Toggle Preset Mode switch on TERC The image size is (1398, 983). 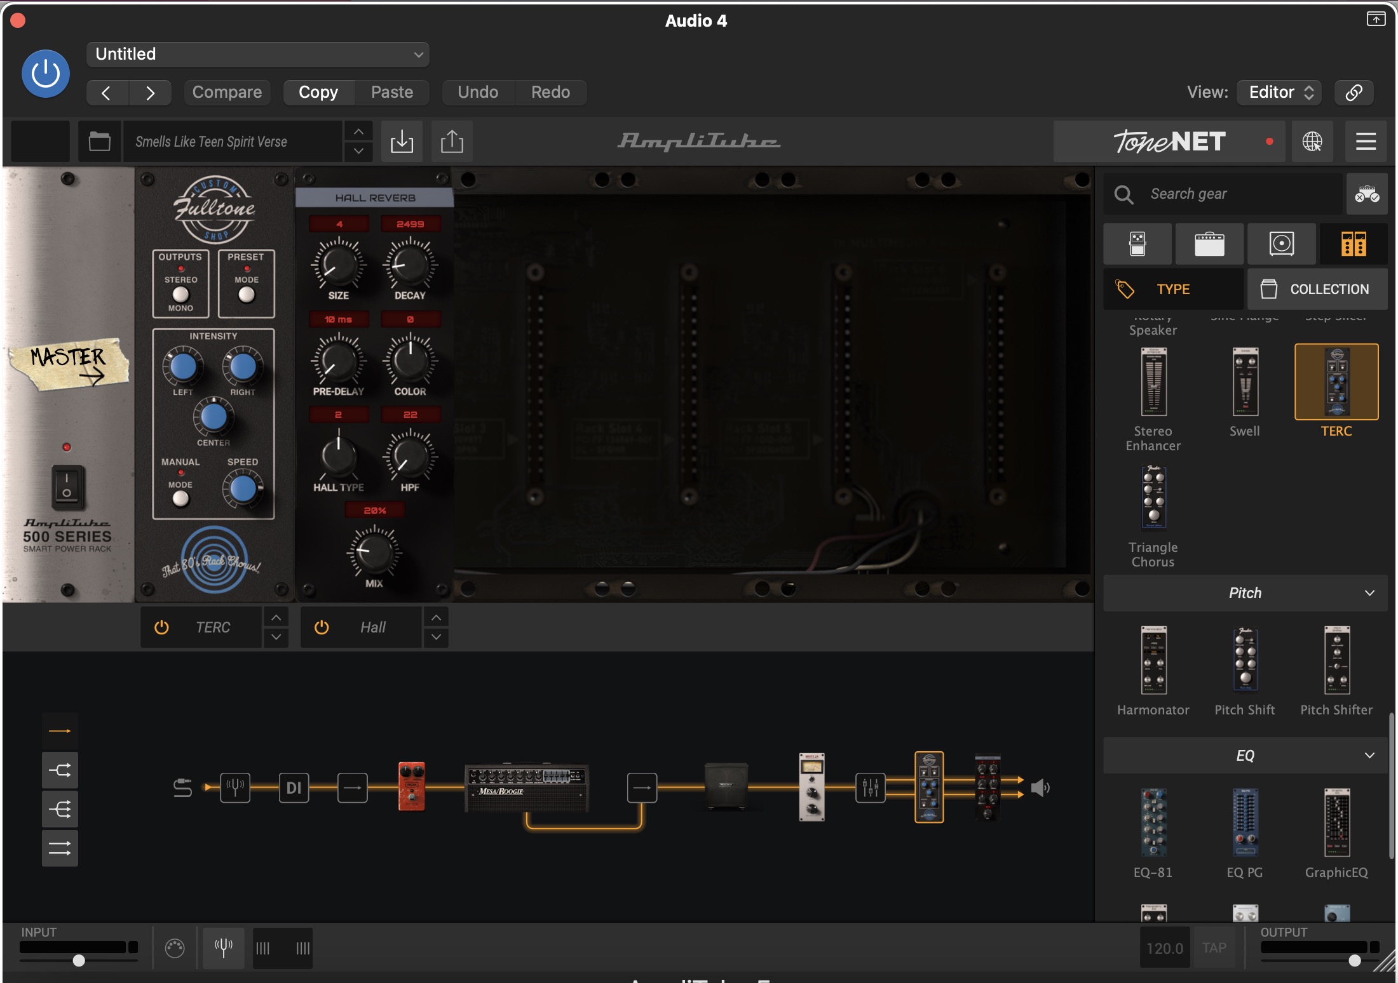pos(247,294)
